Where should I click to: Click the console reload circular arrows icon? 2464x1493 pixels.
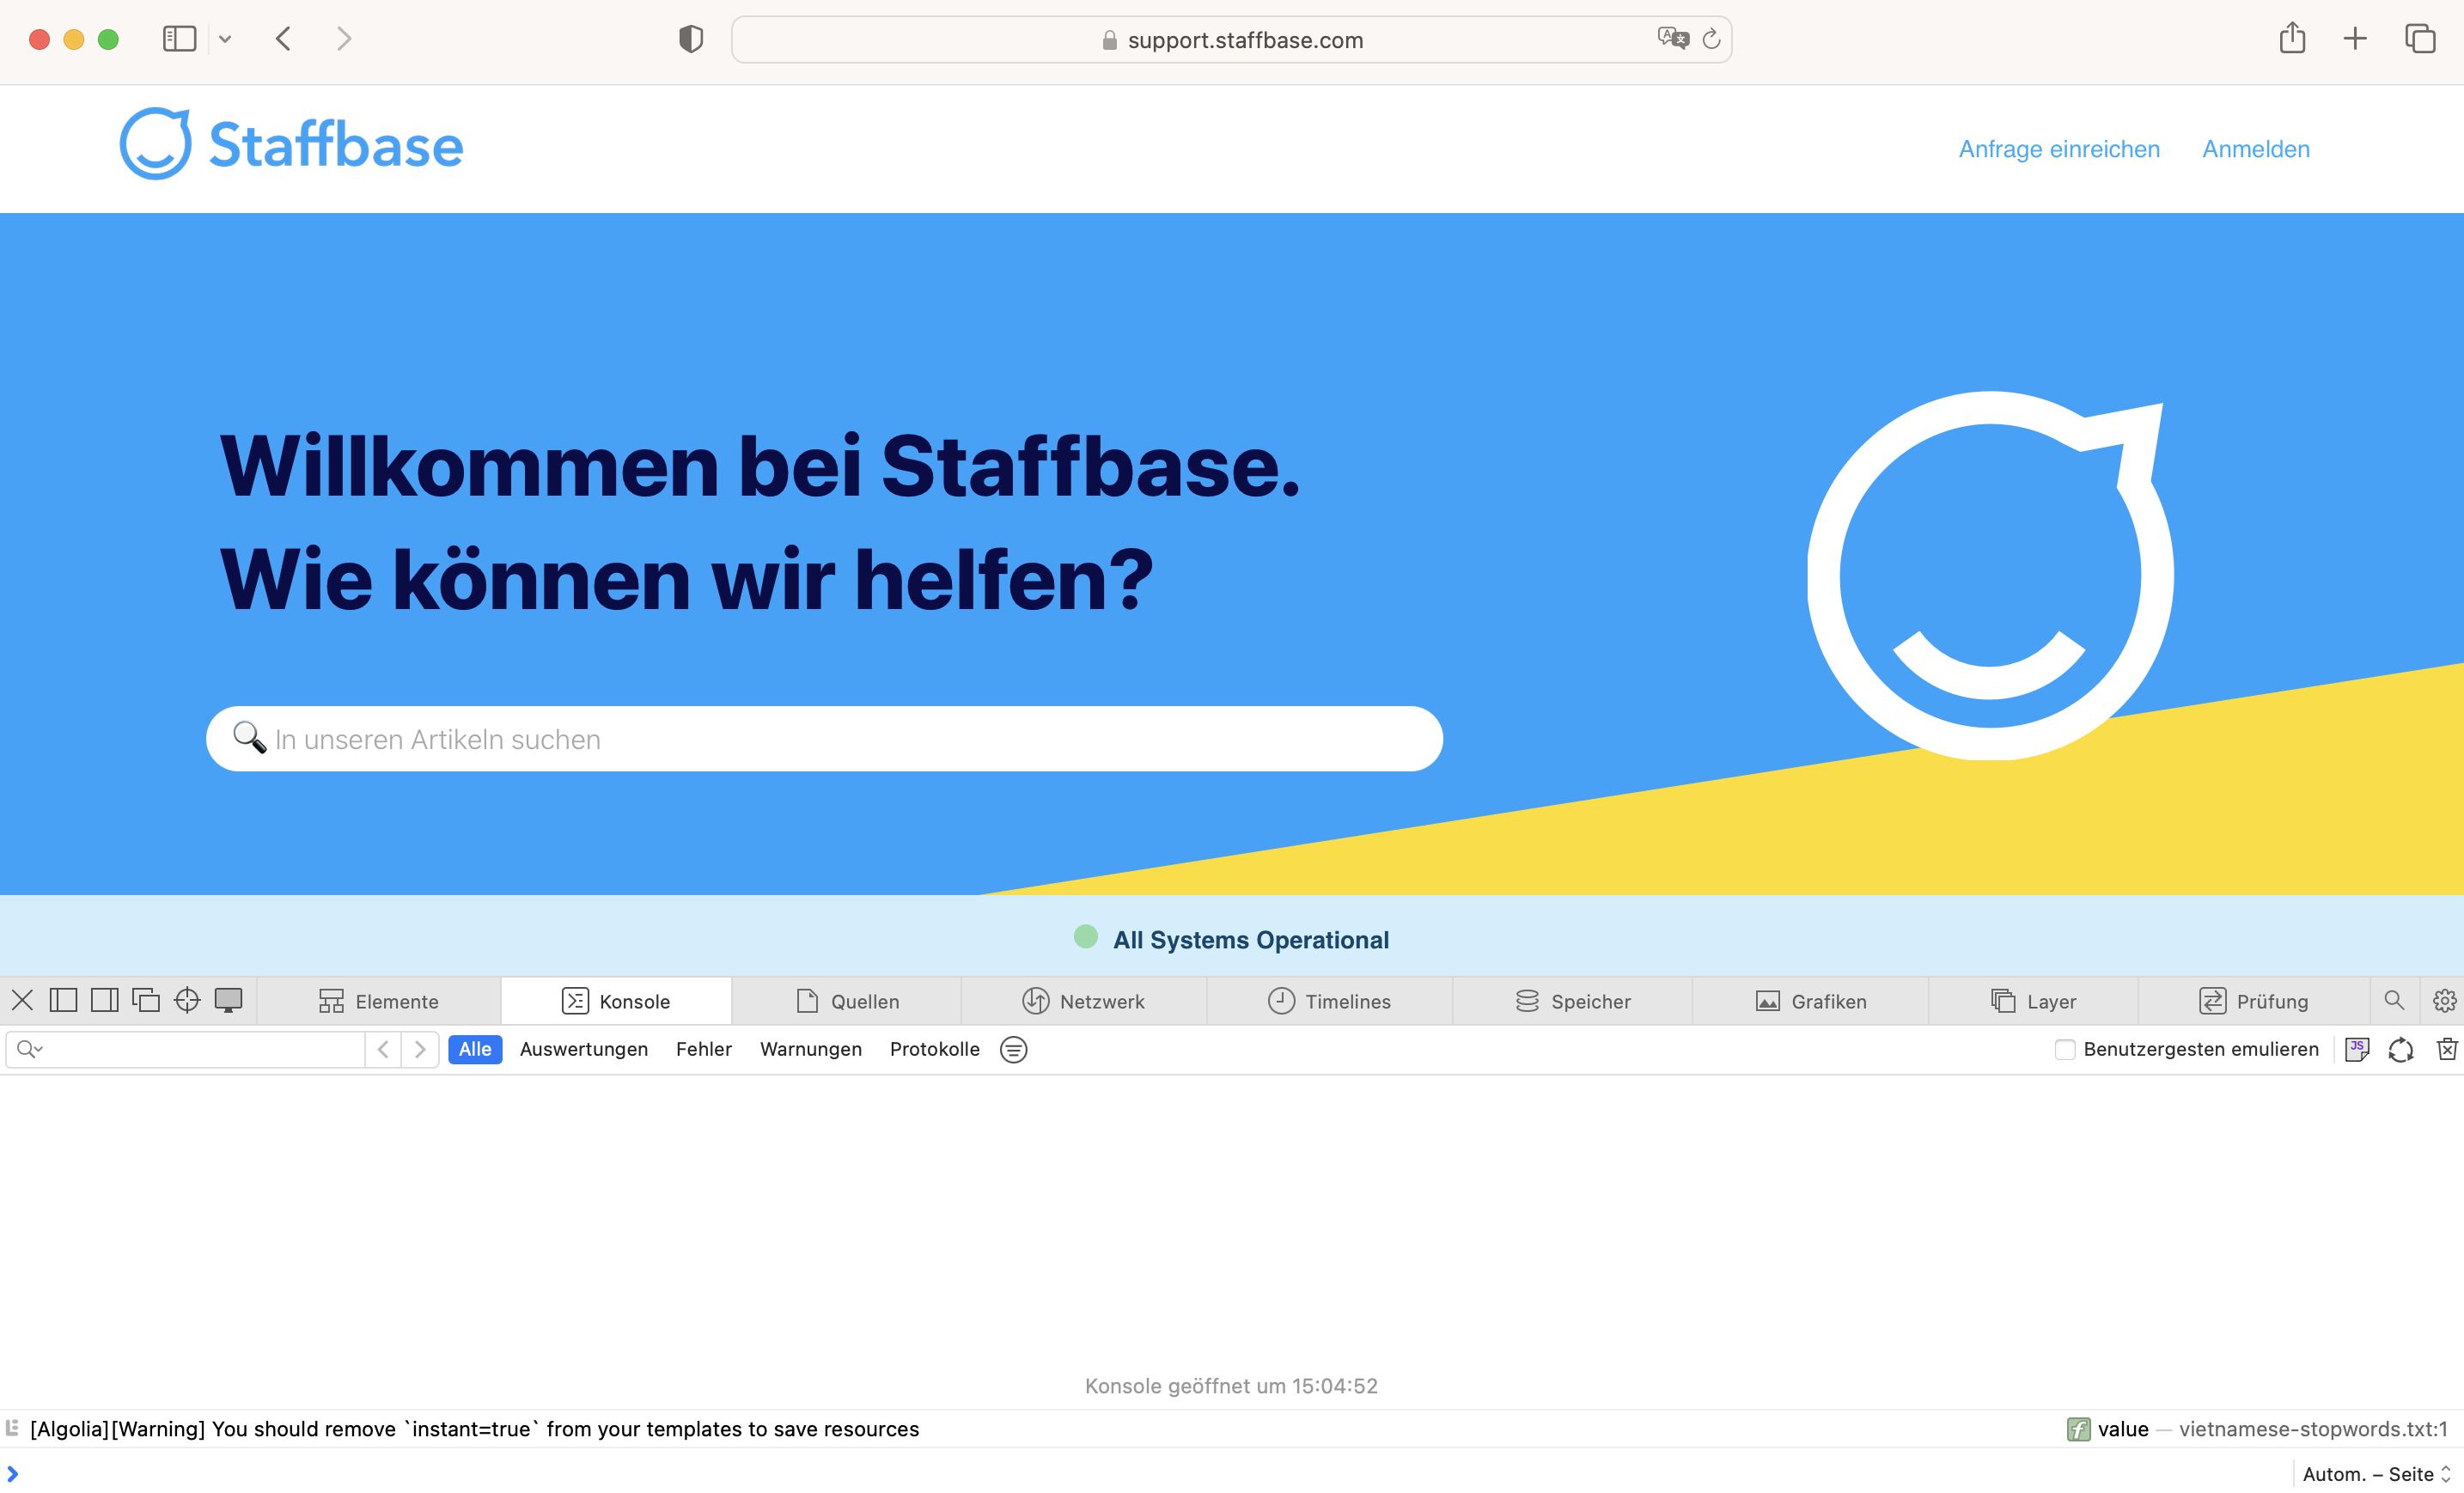coord(2401,1049)
